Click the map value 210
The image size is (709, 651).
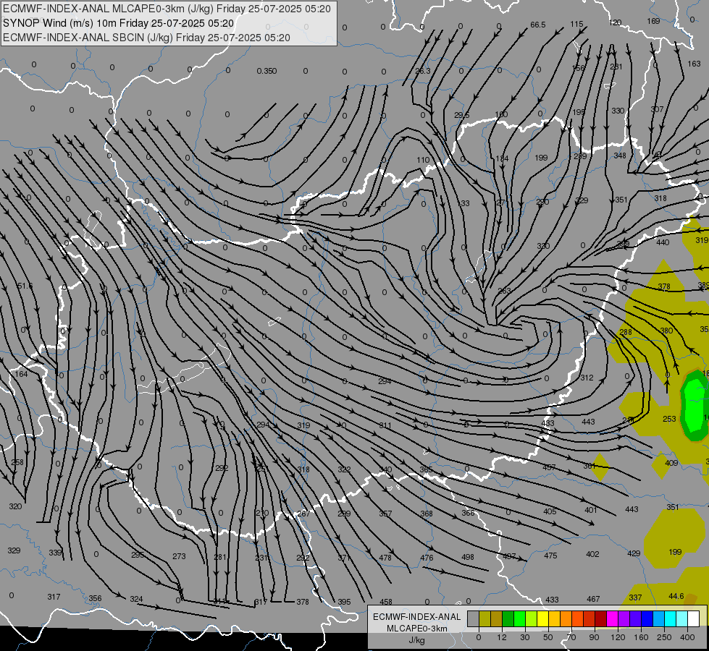pos(262,513)
